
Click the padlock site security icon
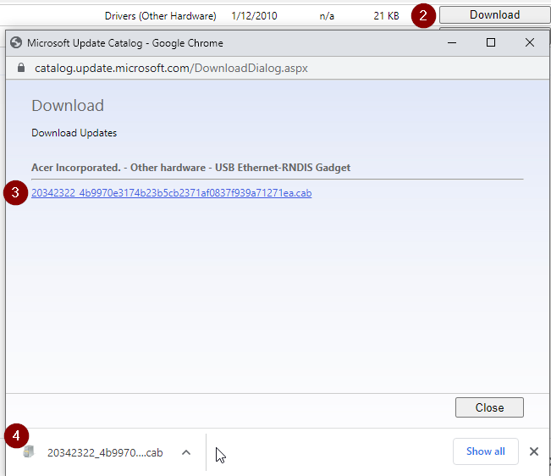click(x=17, y=68)
